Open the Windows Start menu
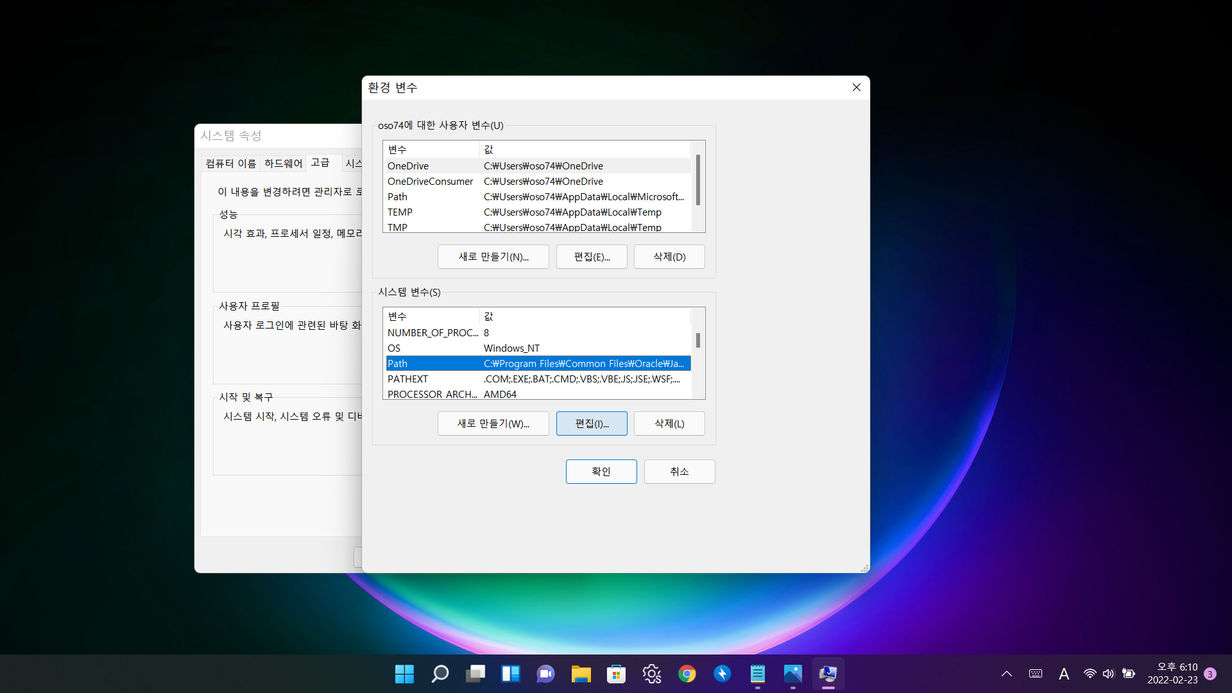Screen dimensions: 1232x693 coord(404,674)
